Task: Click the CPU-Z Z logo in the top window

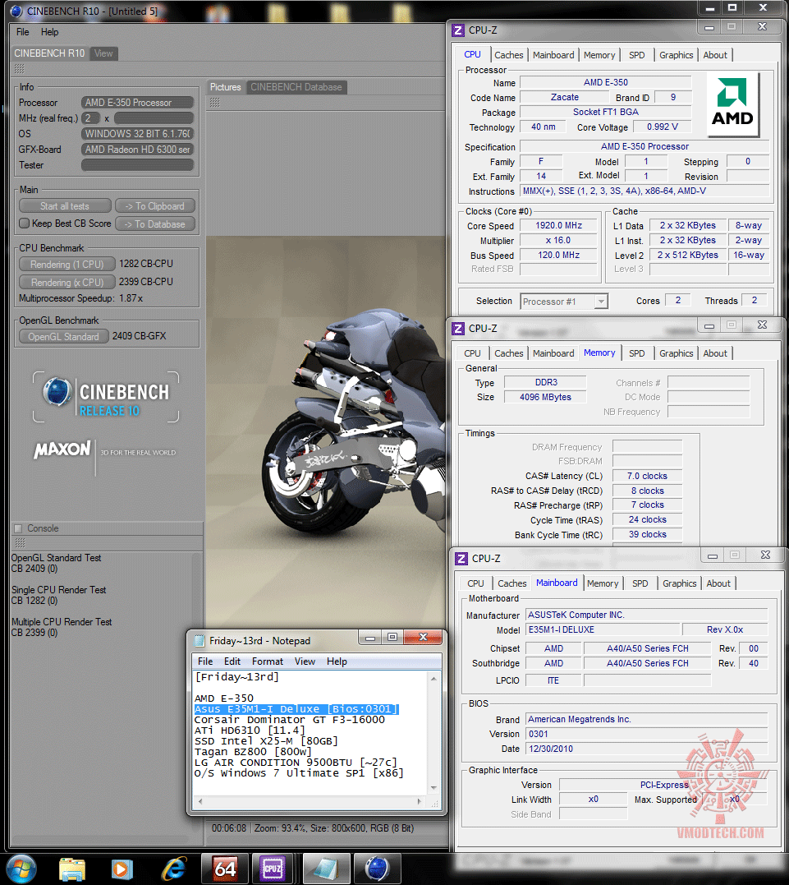Action: click(x=458, y=30)
